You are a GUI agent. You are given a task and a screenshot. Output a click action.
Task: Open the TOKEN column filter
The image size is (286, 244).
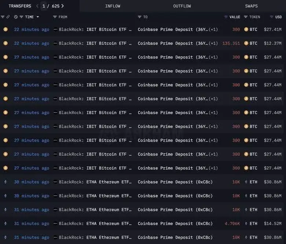(246, 17)
